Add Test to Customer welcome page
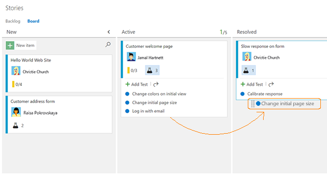The height and width of the screenshot is (183, 327). pos(136,84)
